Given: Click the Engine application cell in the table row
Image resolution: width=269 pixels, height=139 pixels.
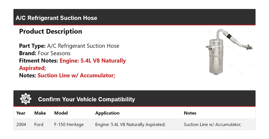Looking at the screenshot, I should (130, 124).
